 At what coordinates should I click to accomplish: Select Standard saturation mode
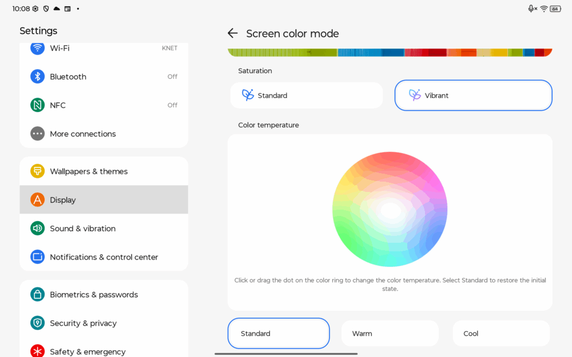(x=307, y=95)
